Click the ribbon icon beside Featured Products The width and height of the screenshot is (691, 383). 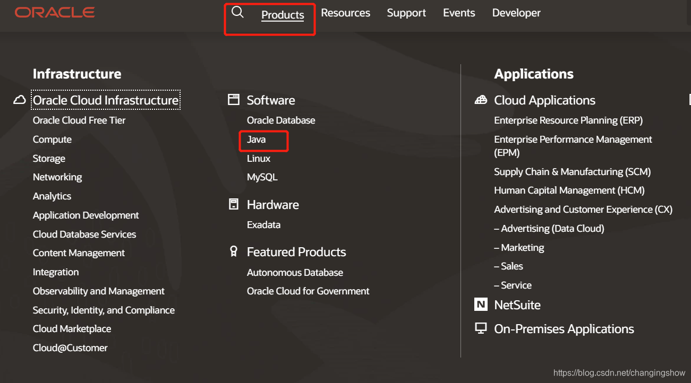click(x=234, y=251)
